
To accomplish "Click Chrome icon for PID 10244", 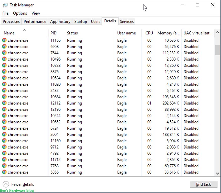I will [x=4, y=116].
